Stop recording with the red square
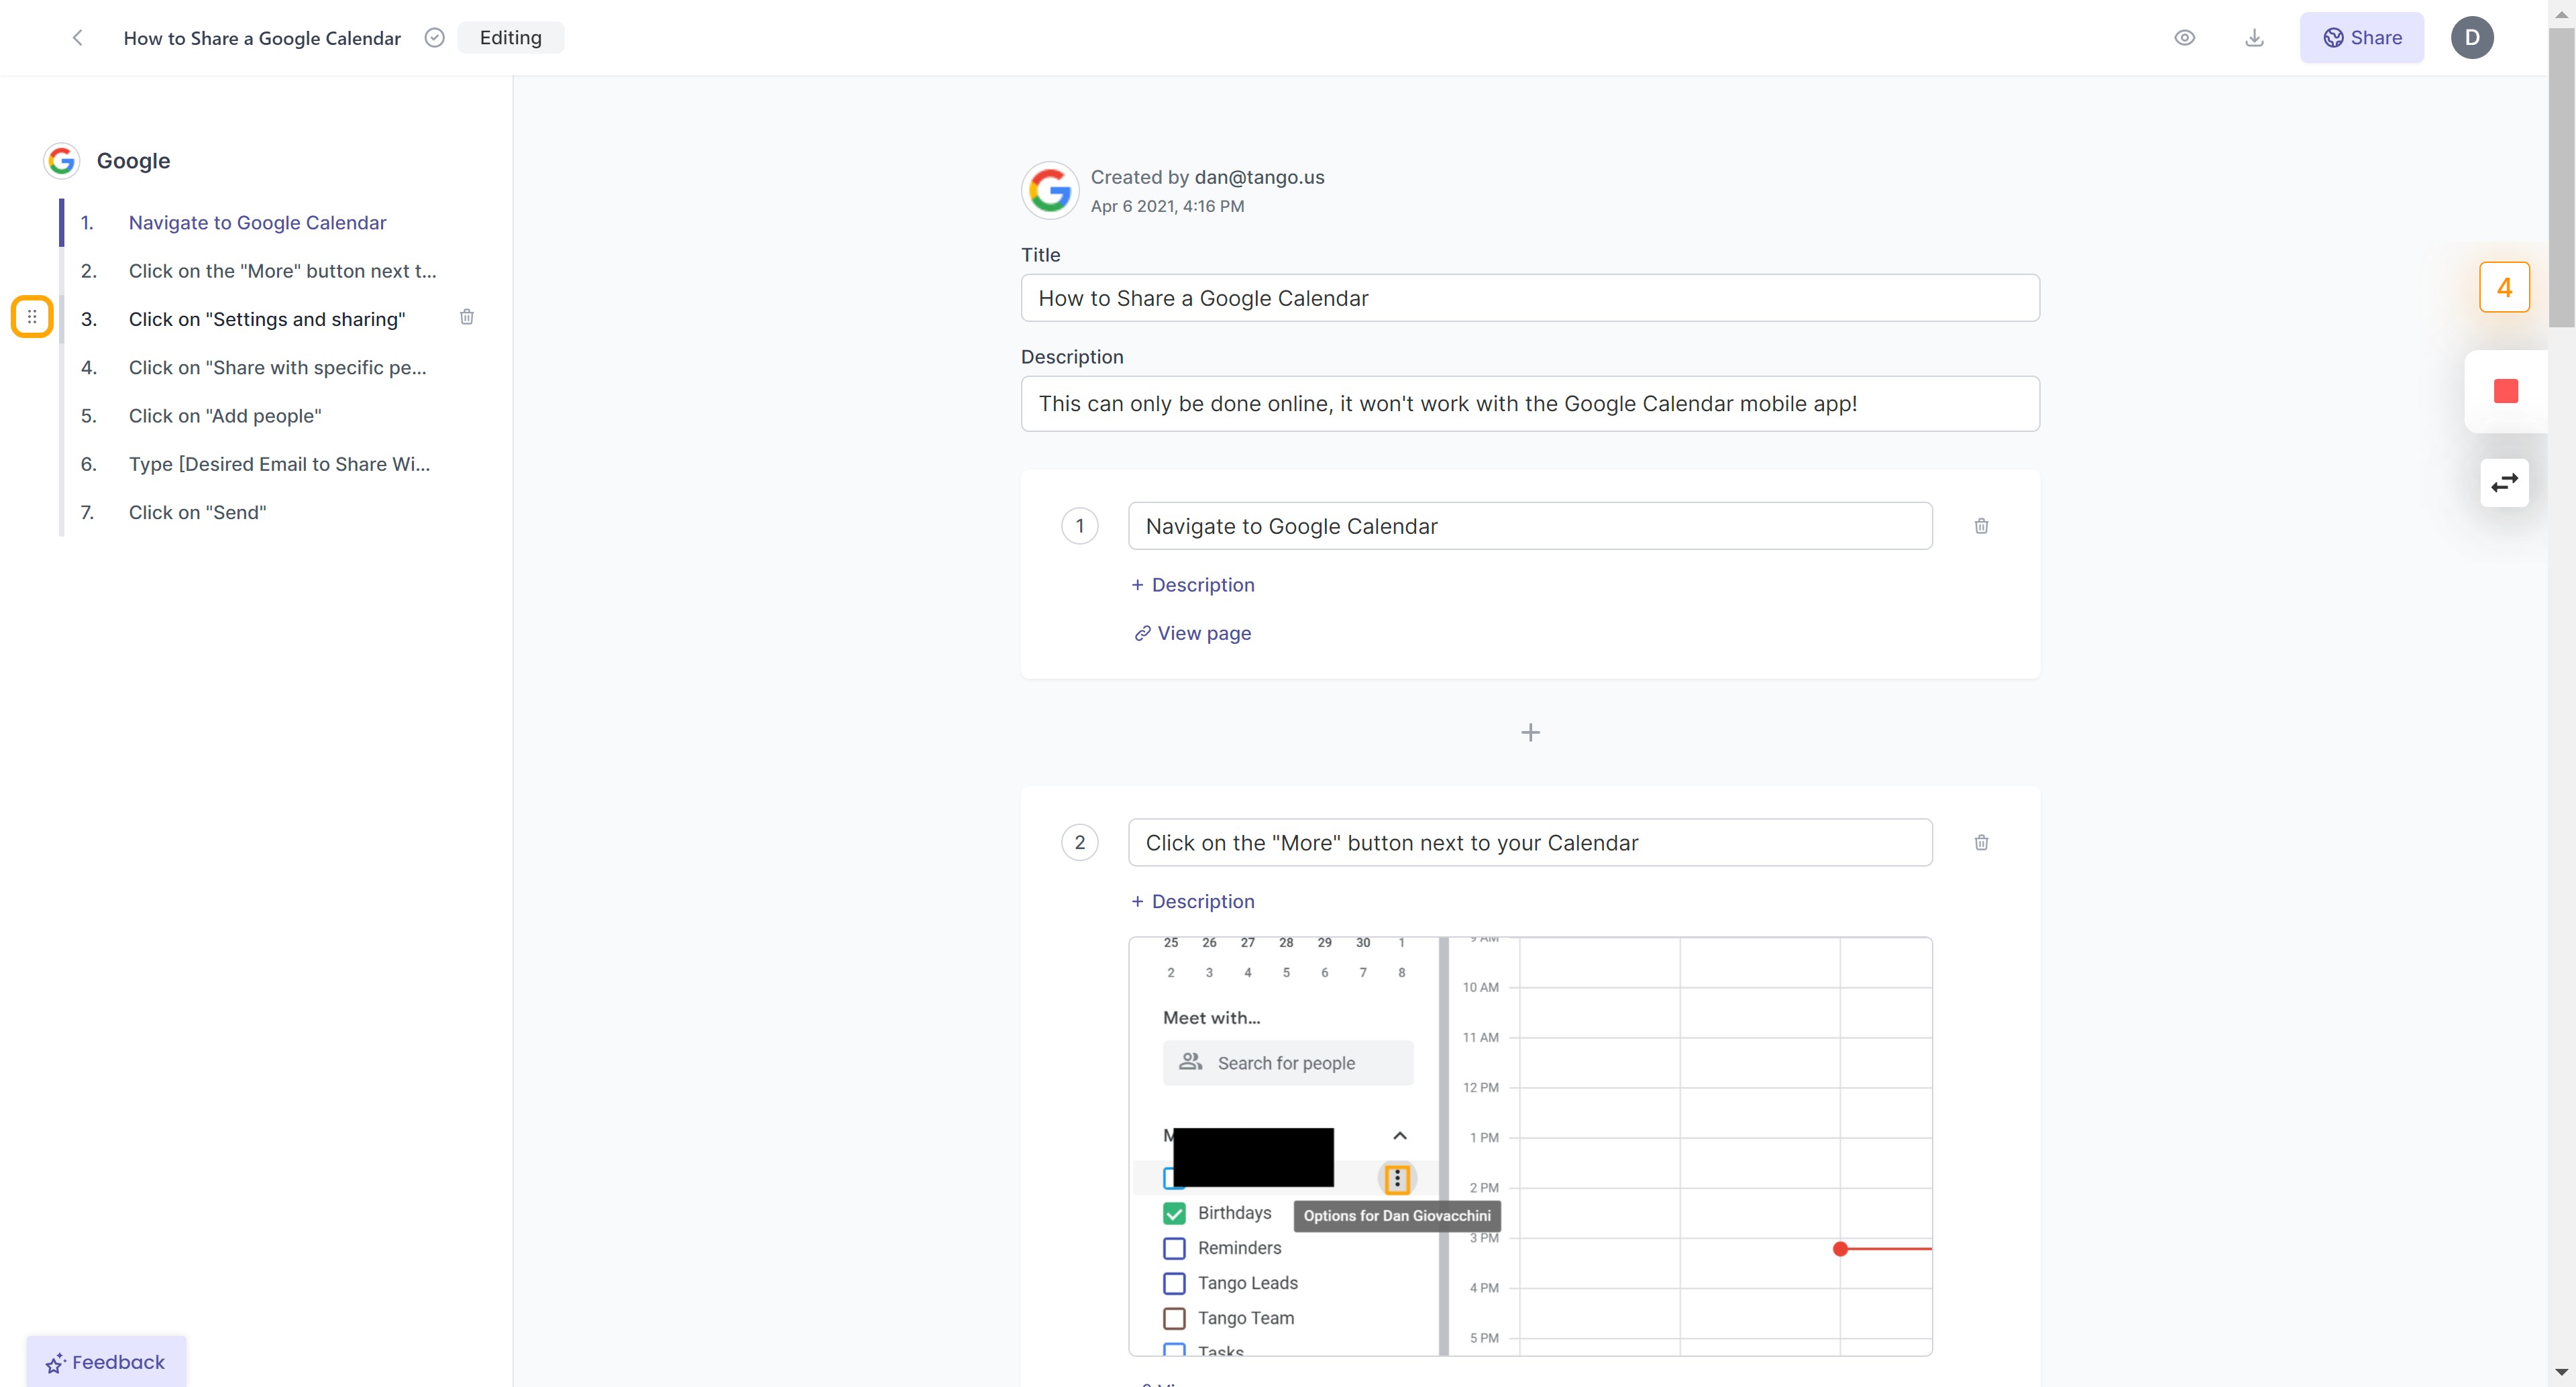Screen dimensions: 2576x1387 [2505, 391]
